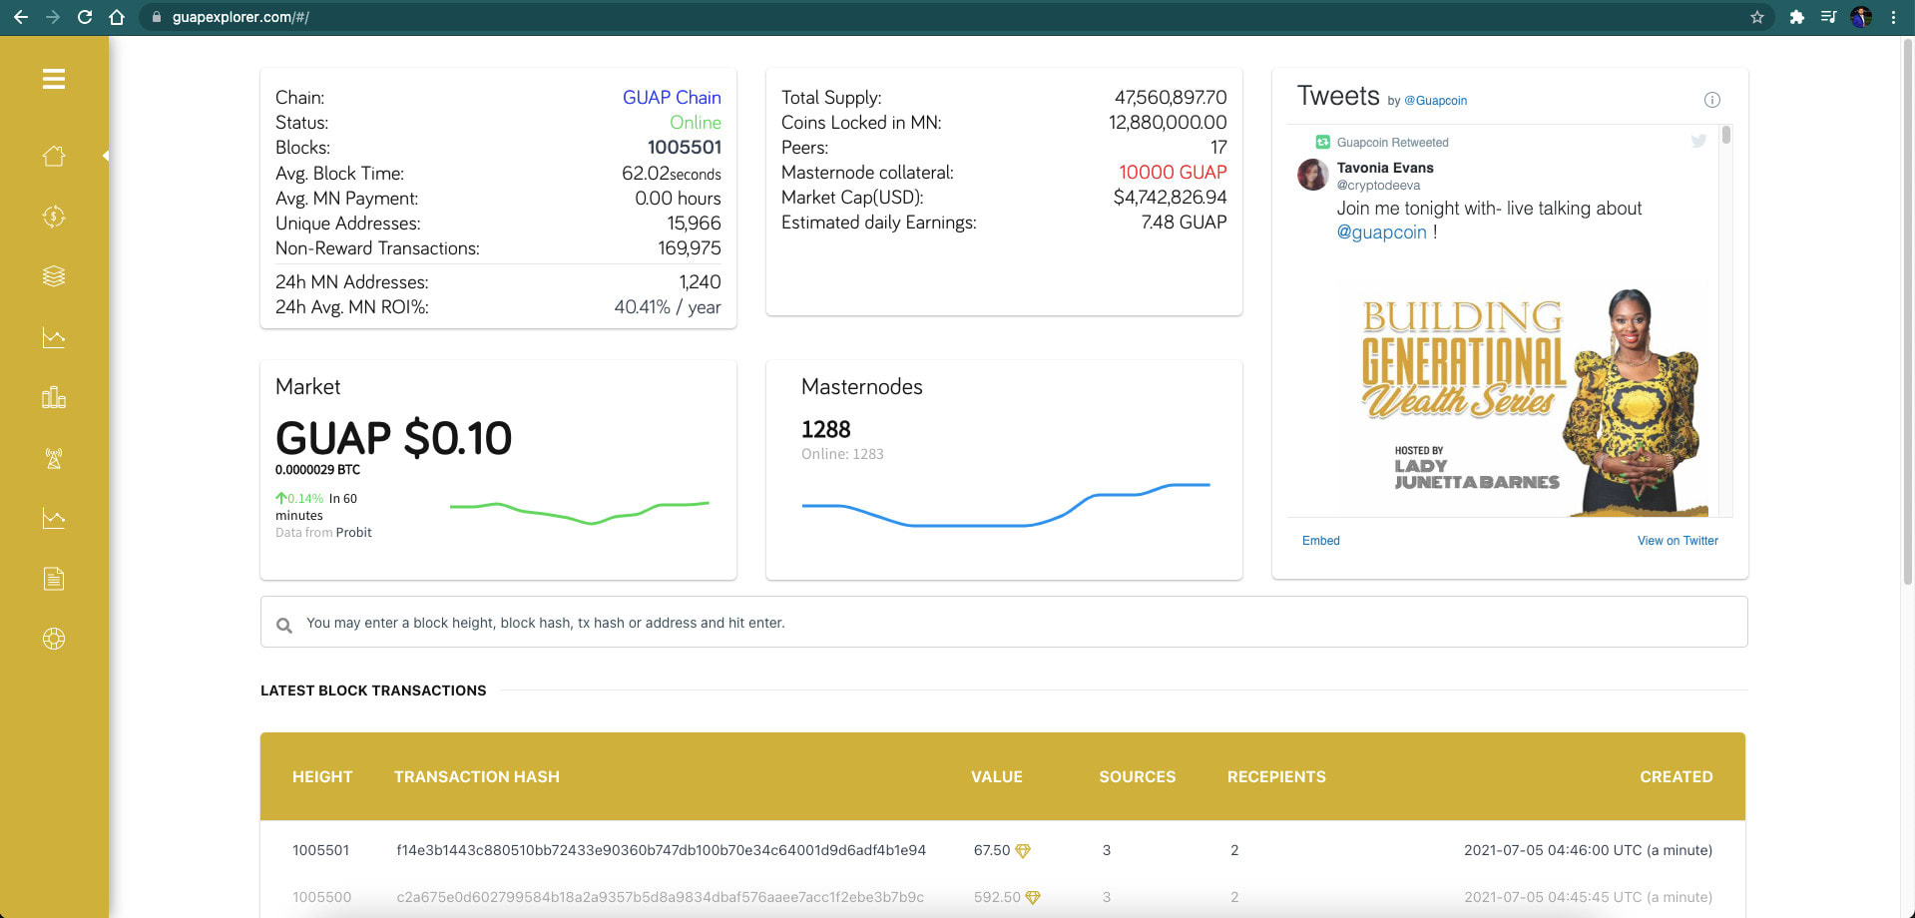
Task: Select the Home icon in the sidebar
Action: [x=55, y=156]
